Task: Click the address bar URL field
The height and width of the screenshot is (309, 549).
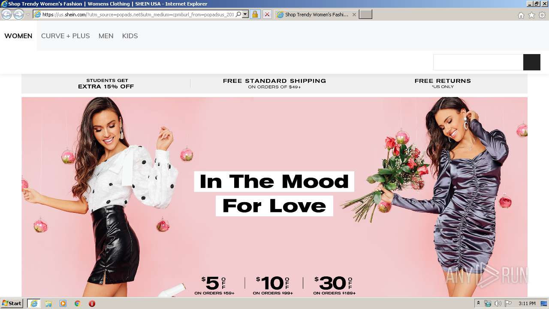Action: (x=134, y=15)
